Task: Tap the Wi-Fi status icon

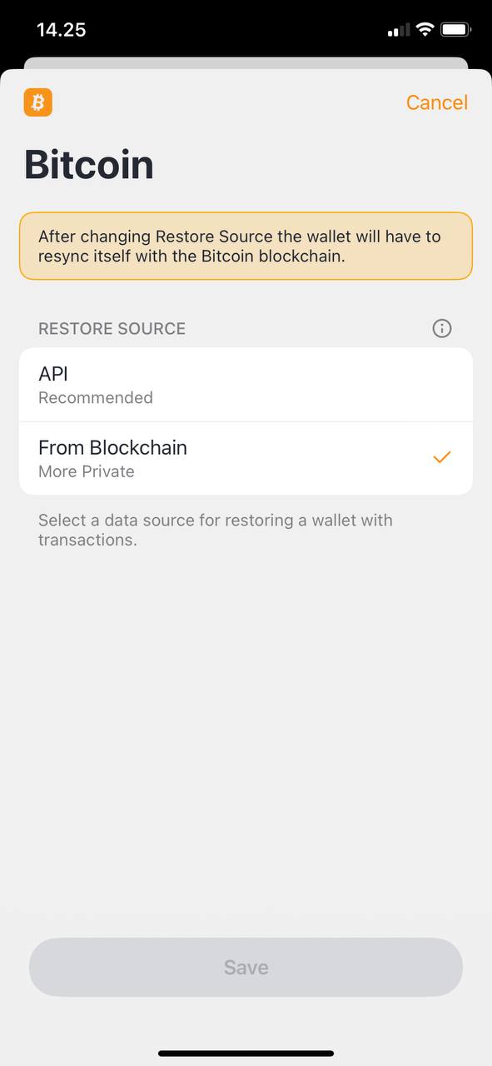Action: click(425, 30)
